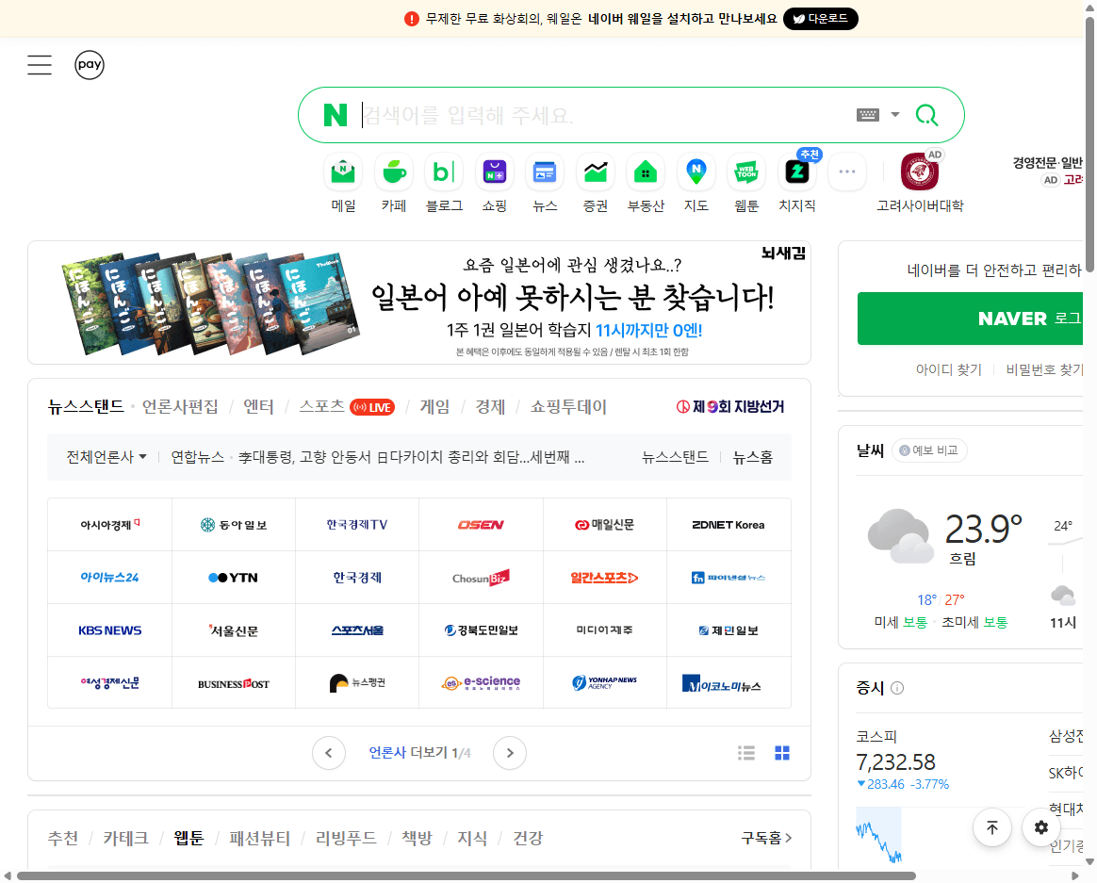Open the Yonhap News Agency logo

pos(604,682)
